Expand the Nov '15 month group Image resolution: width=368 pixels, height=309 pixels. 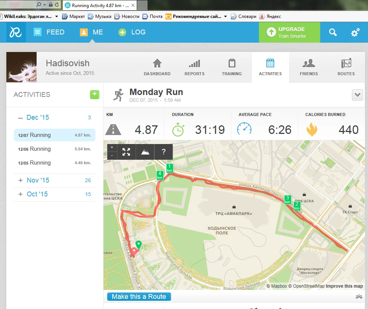tap(21, 180)
